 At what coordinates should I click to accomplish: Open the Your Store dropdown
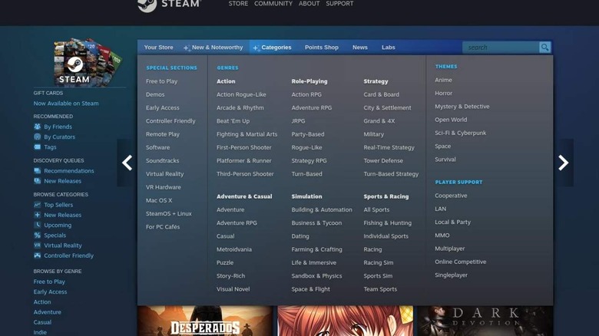click(159, 48)
